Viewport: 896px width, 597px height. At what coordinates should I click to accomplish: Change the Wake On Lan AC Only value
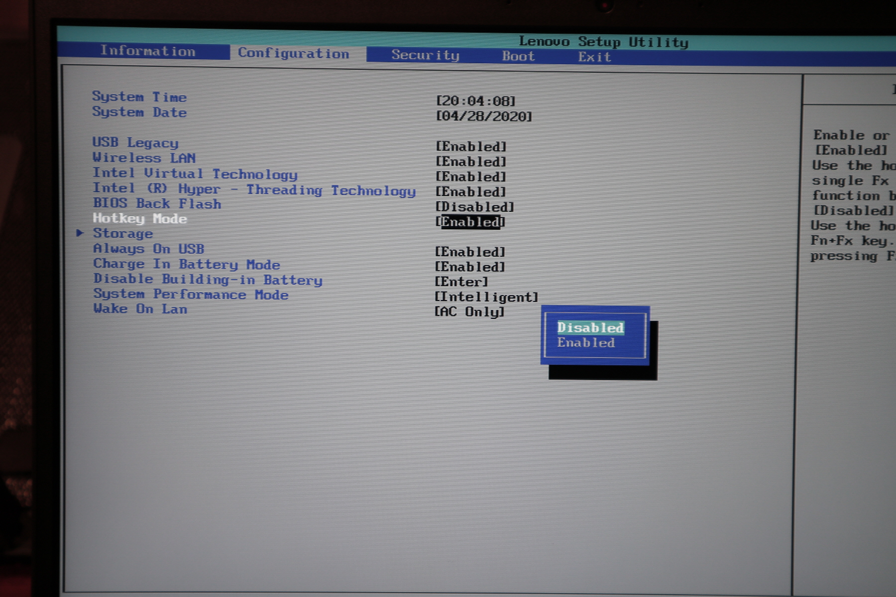[469, 312]
